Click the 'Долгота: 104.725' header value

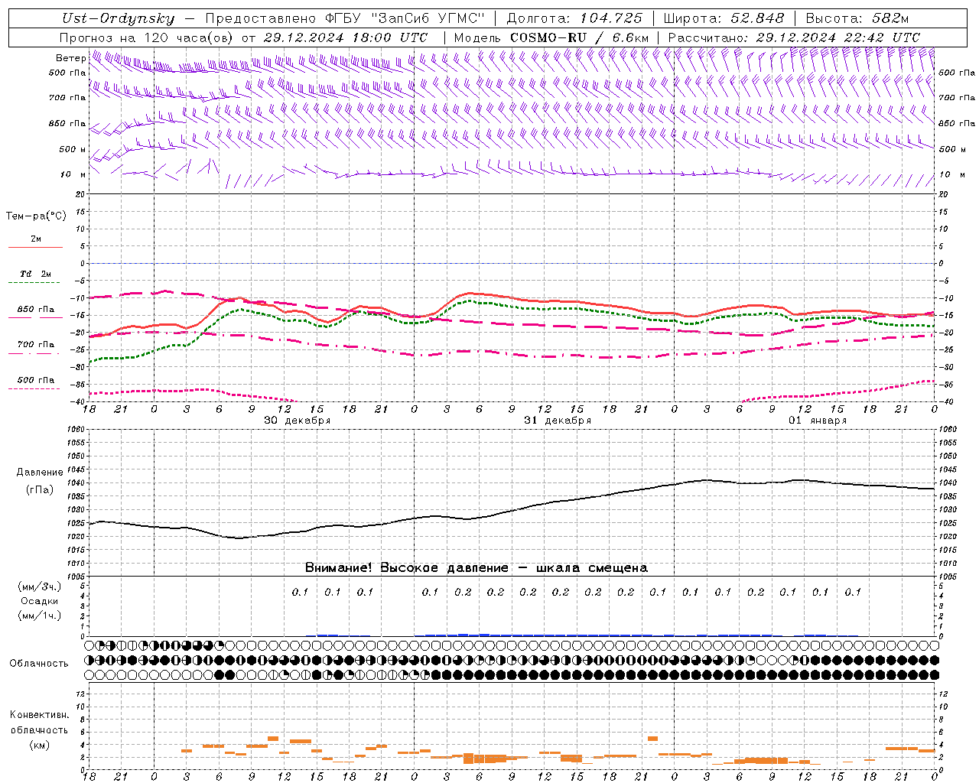click(574, 18)
